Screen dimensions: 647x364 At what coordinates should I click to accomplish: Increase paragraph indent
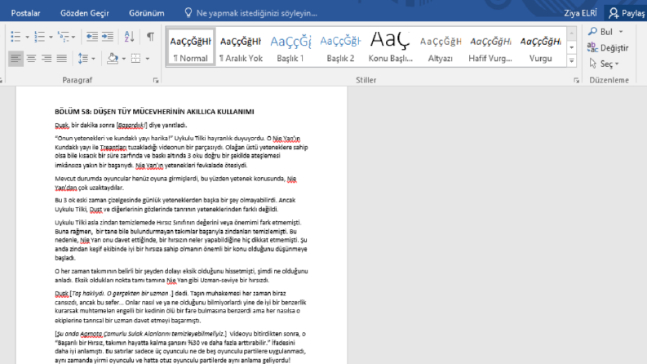[x=108, y=37]
